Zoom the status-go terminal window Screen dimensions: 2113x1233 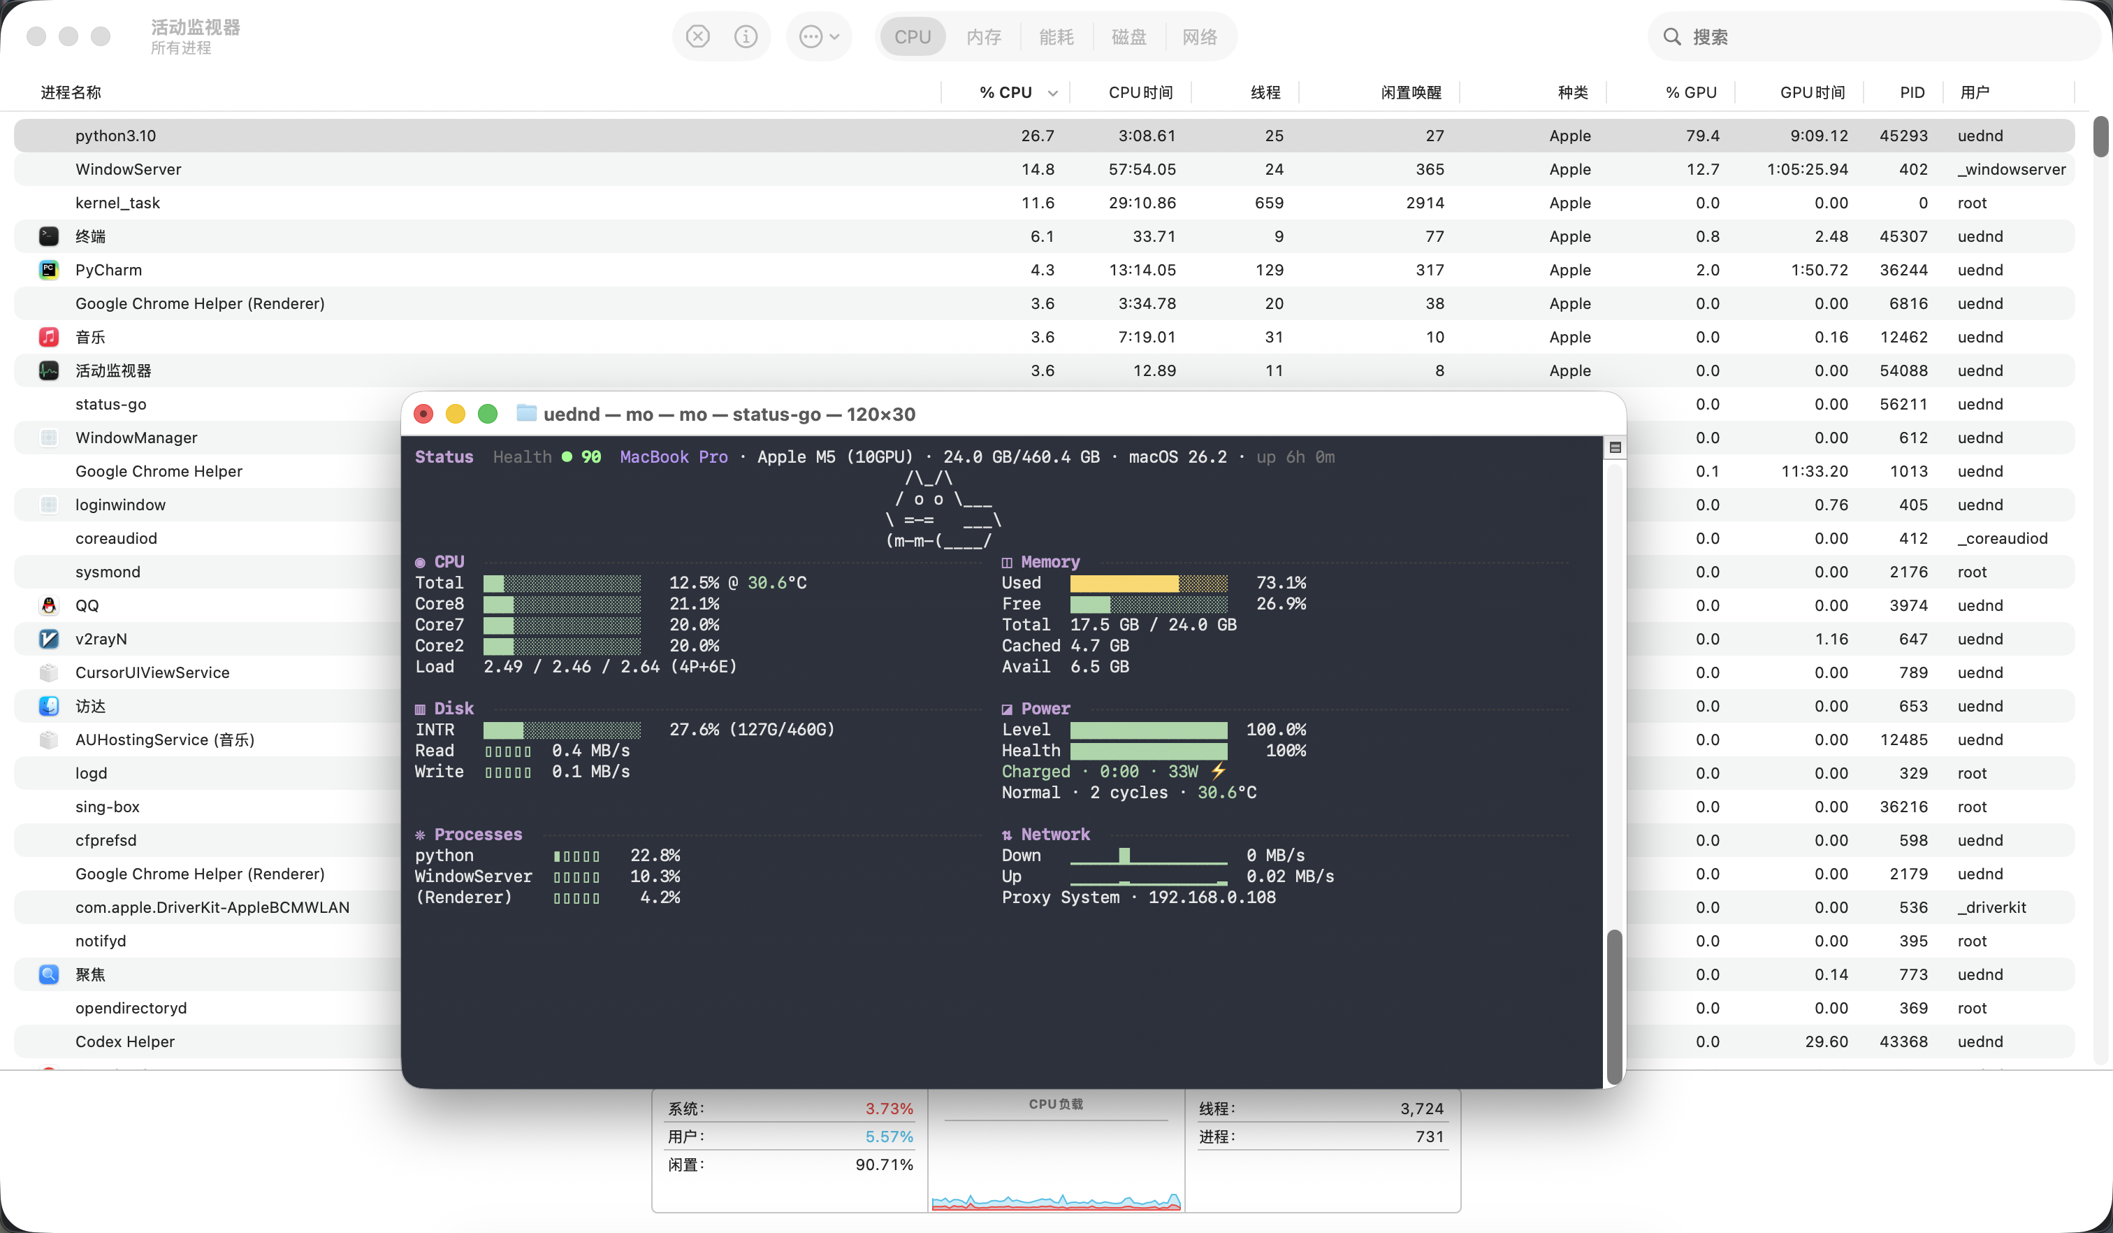point(487,414)
